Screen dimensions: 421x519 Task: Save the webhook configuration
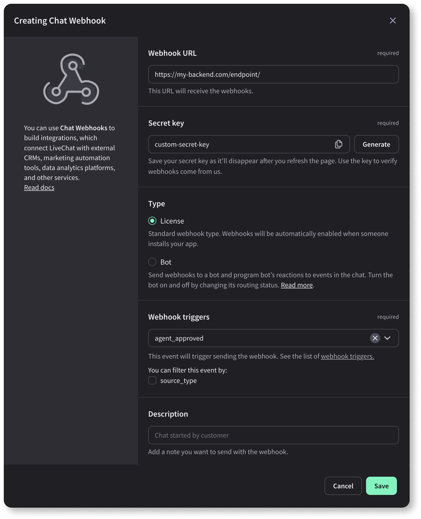[381, 486]
